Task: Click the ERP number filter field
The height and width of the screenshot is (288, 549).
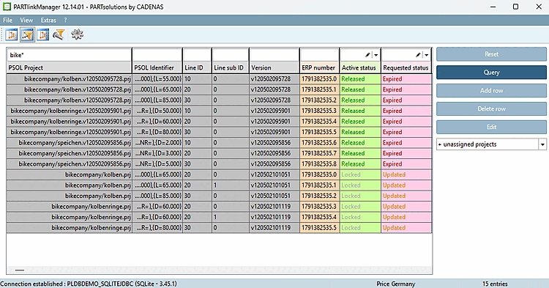Action: [x=319, y=55]
